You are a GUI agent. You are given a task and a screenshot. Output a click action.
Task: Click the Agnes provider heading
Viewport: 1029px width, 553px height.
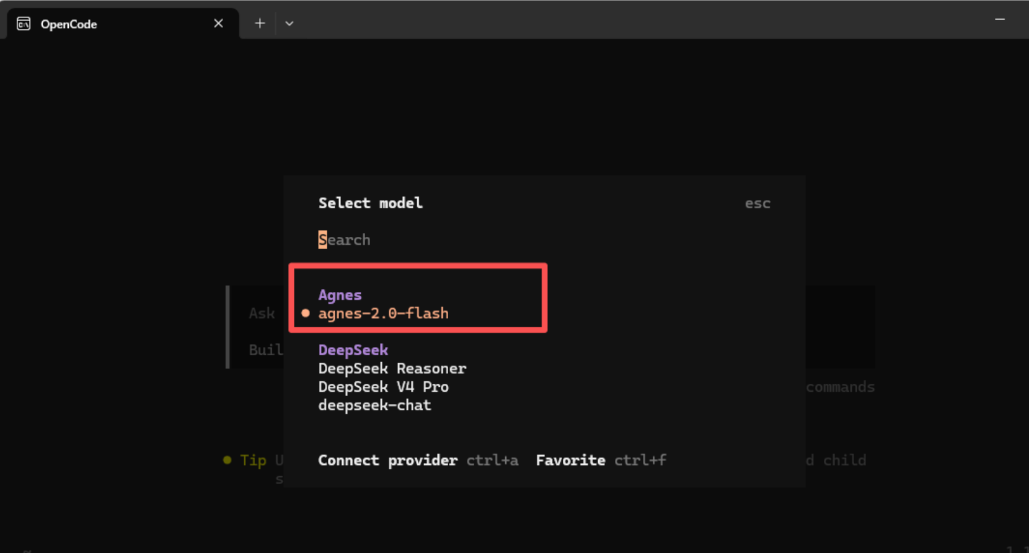[340, 295]
